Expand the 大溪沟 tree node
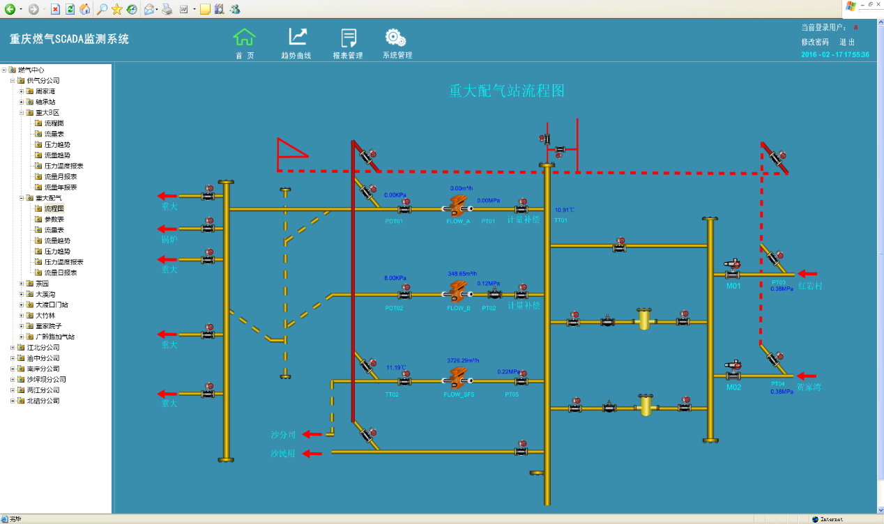Image resolution: width=884 pixels, height=524 pixels. click(x=22, y=294)
